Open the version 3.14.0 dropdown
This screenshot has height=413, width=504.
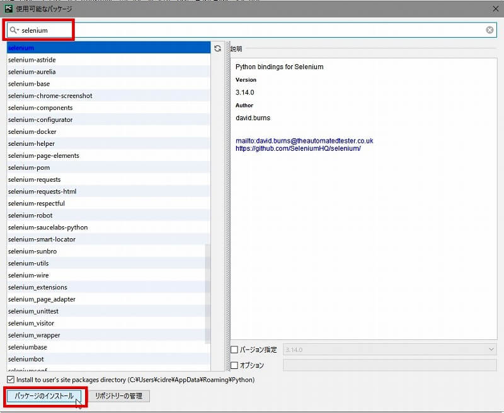390,350
